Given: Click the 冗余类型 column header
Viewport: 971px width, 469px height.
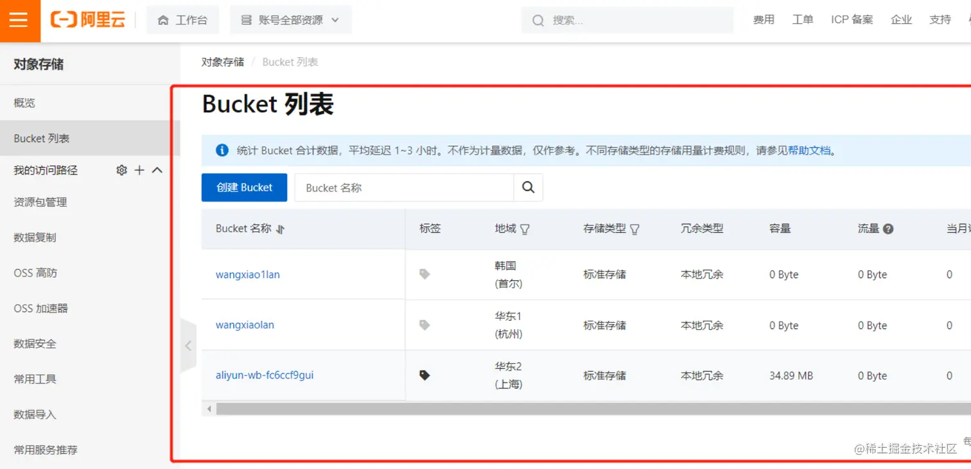Looking at the screenshot, I should pos(702,228).
